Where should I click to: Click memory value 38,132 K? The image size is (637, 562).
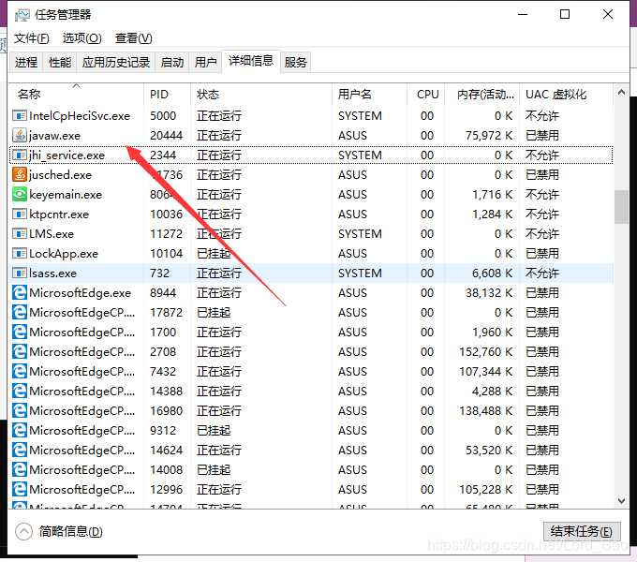coord(489,293)
